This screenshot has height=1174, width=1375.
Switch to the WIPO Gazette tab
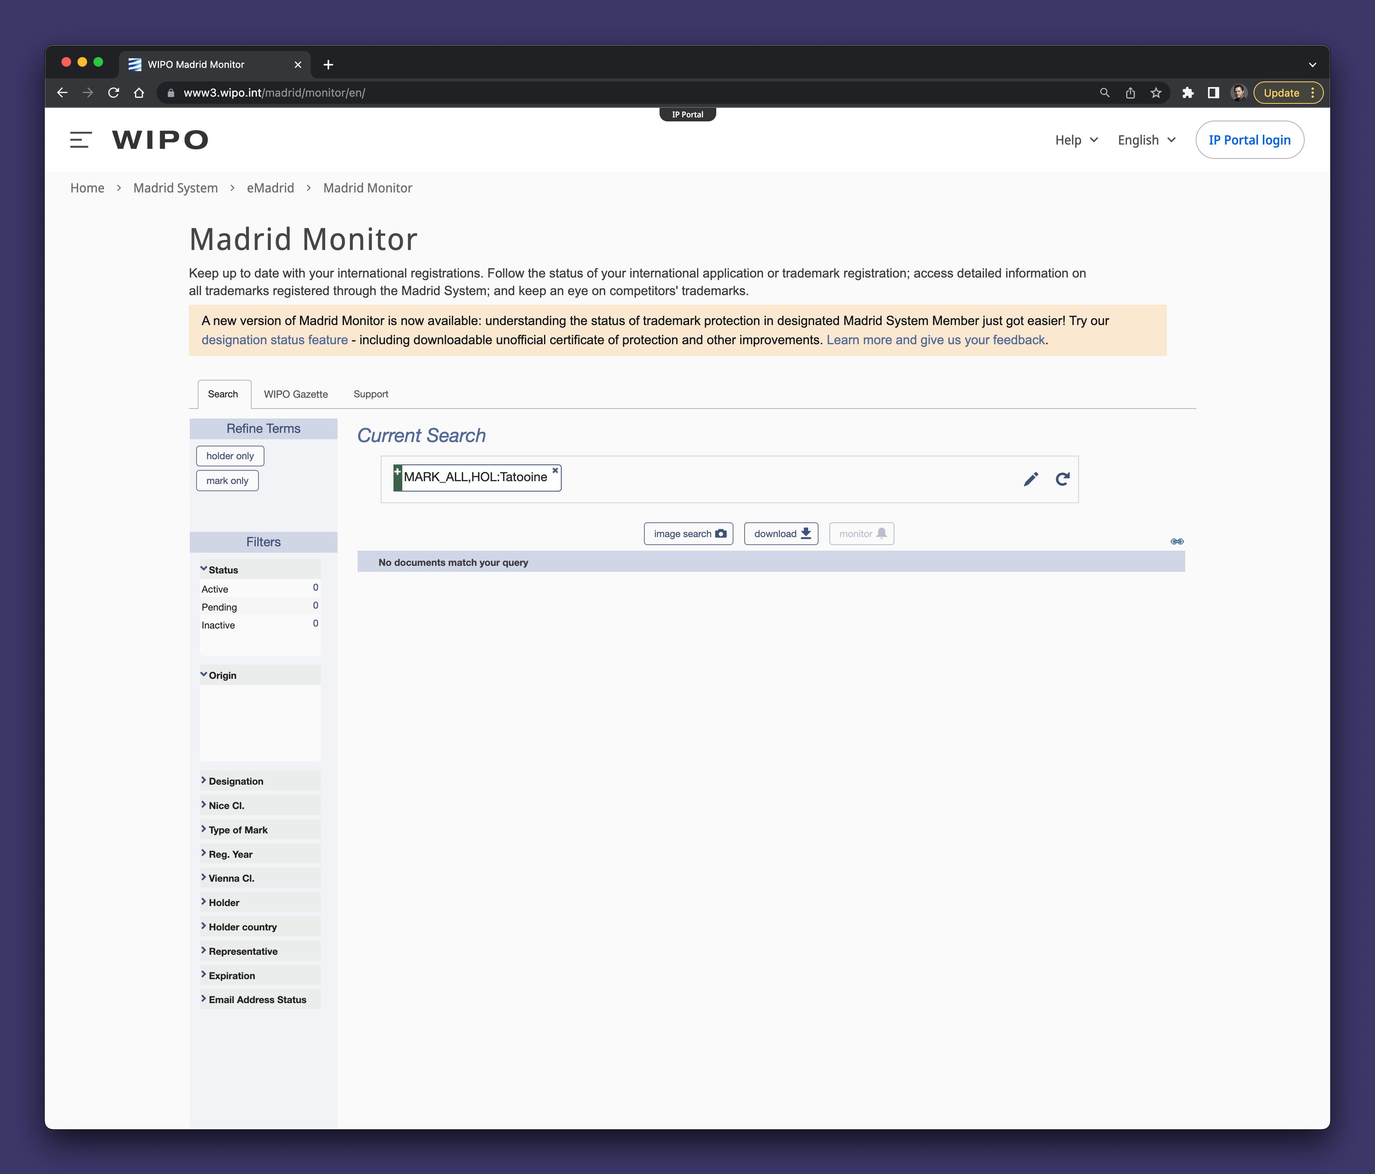point(295,394)
